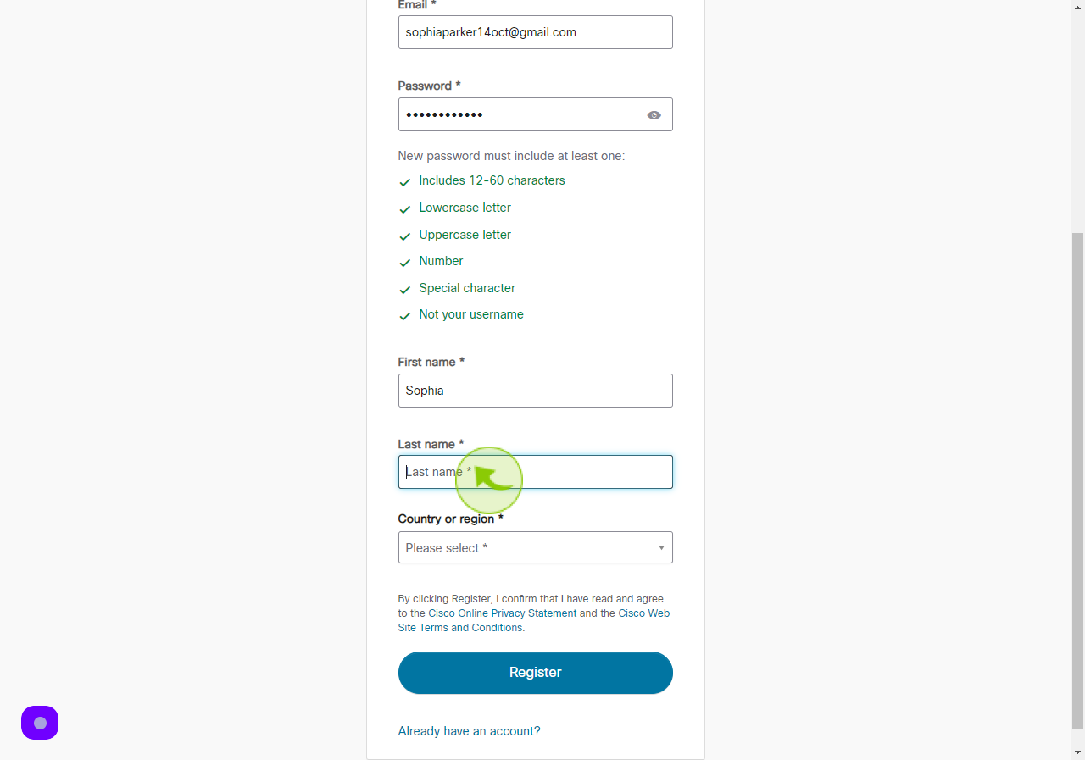Click the First name field containing Sophia
The width and height of the screenshot is (1085, 760).
[x=536, y=391]
